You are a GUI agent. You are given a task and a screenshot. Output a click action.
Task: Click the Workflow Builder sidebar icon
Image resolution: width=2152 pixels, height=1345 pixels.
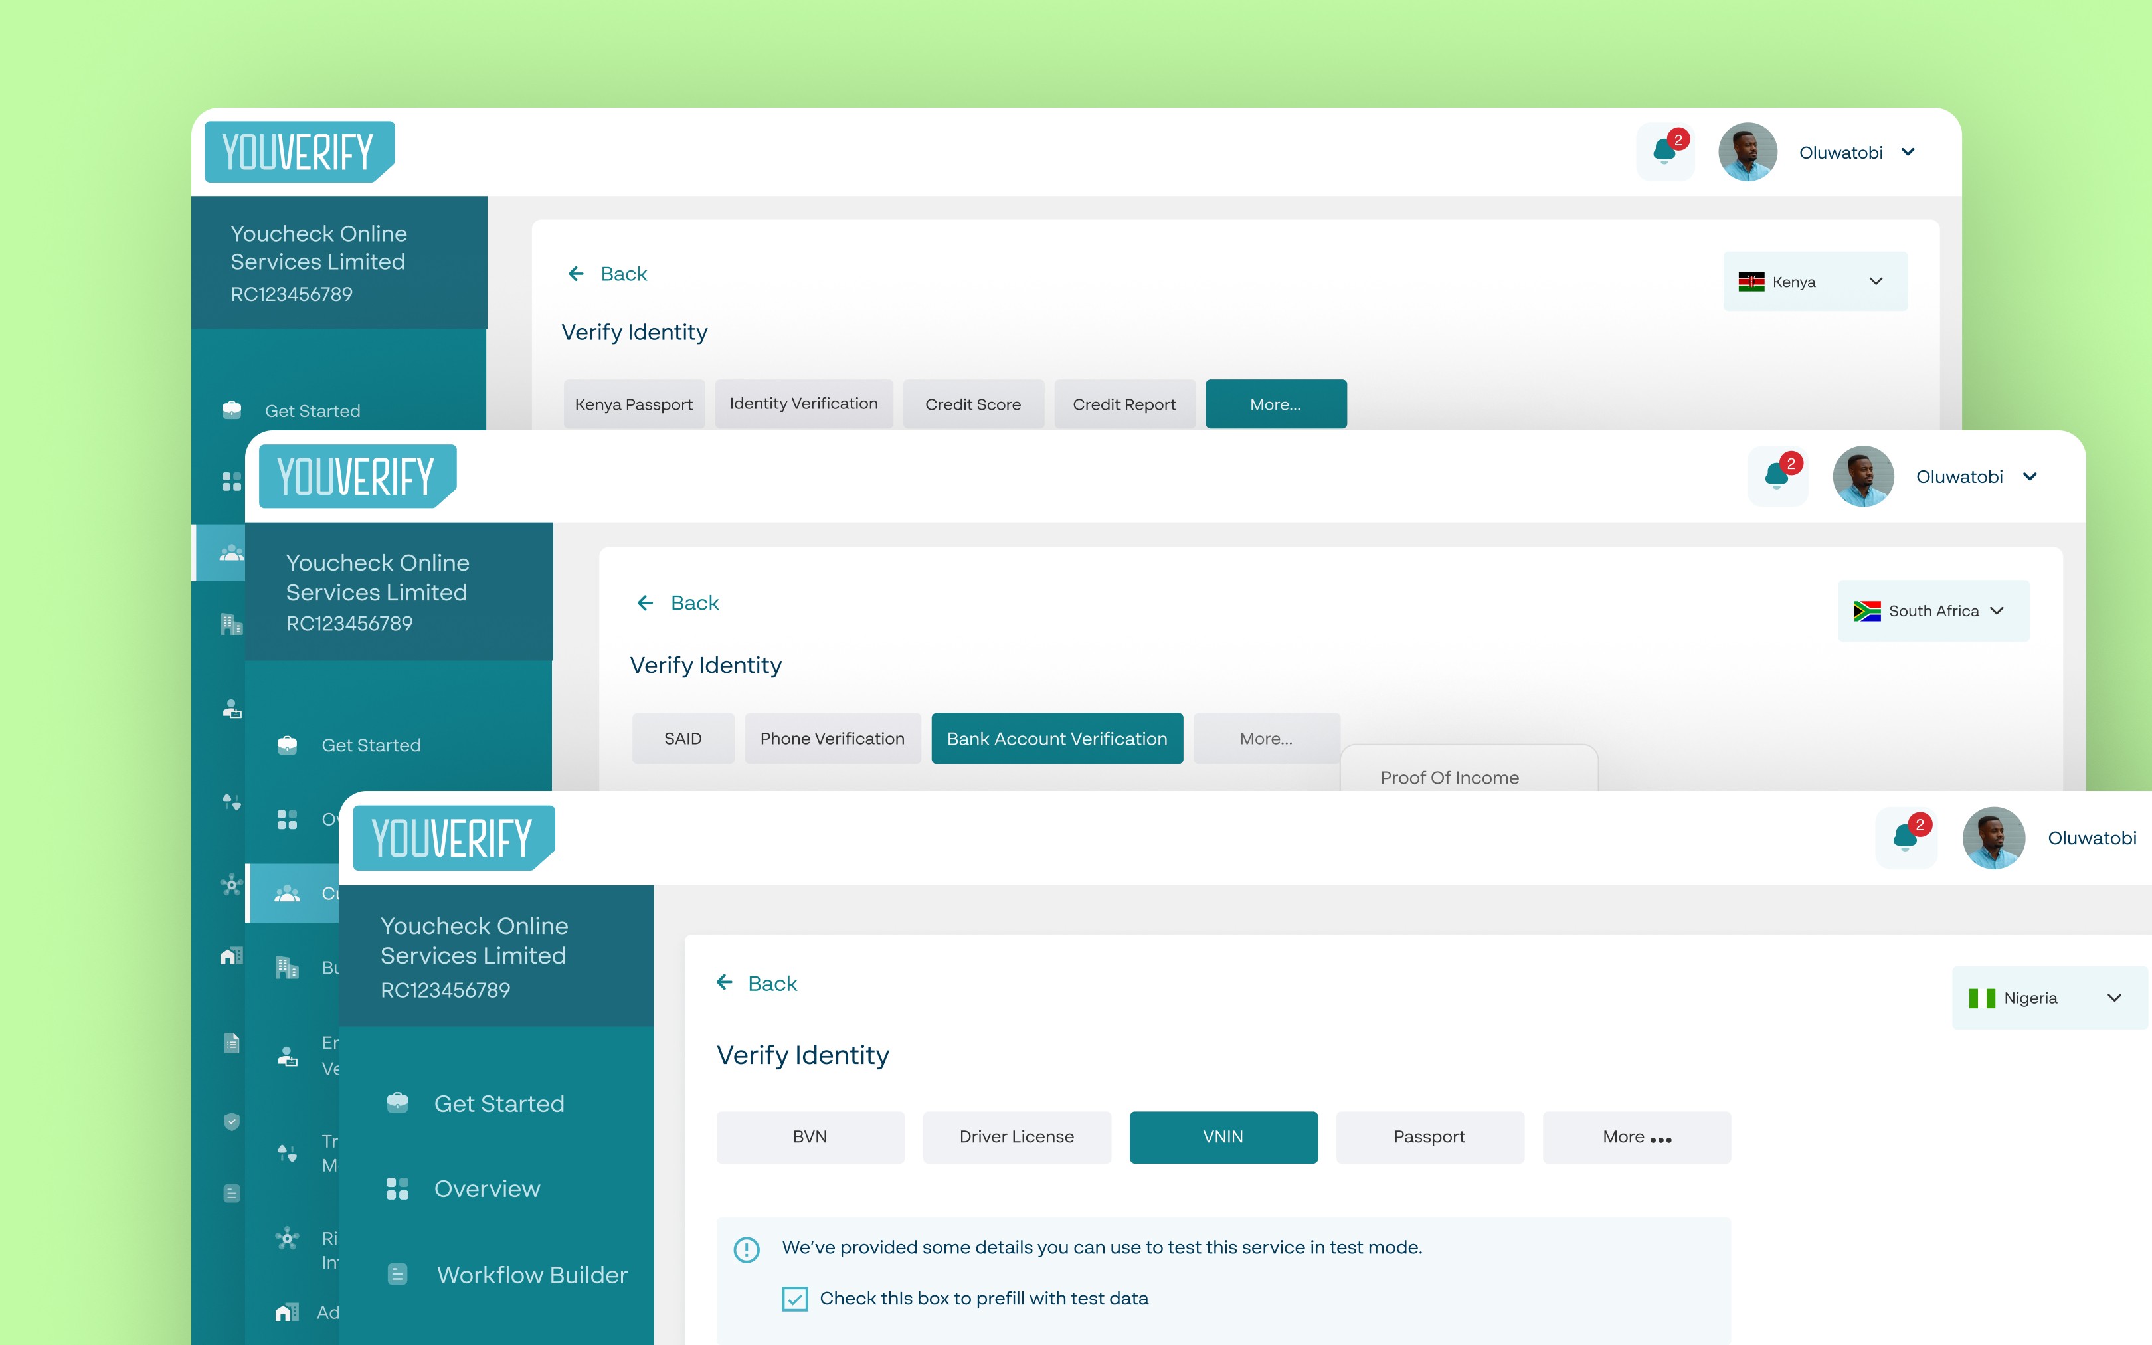click(395, 1275)
